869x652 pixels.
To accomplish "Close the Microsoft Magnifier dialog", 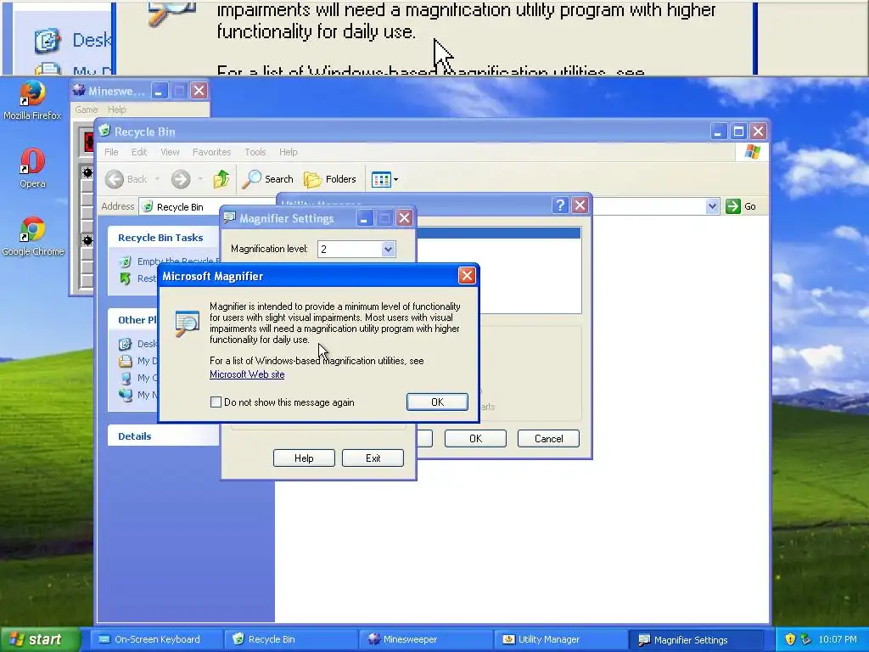I will pyautogui.click(x=467, y=276).
